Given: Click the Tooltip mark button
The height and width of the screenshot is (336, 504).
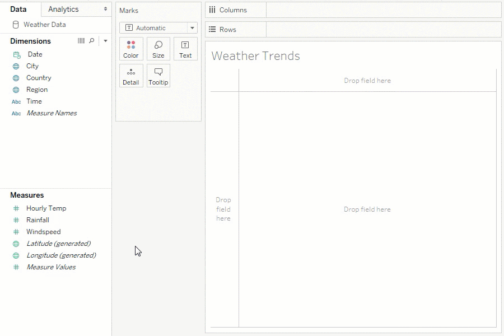Looking at the screenshot, I should 158,76.
